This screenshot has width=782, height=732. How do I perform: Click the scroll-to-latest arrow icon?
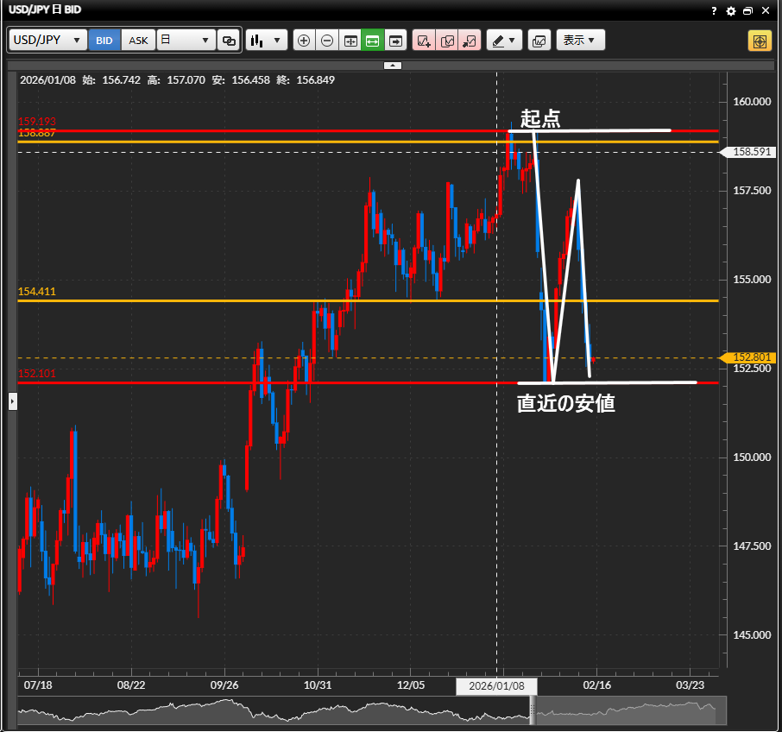(x=396, y=41)
